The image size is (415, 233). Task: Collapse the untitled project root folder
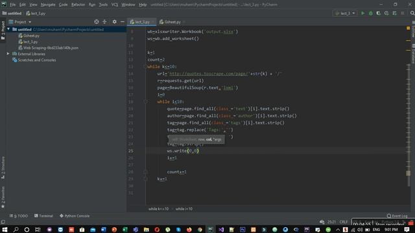(8, 29)
